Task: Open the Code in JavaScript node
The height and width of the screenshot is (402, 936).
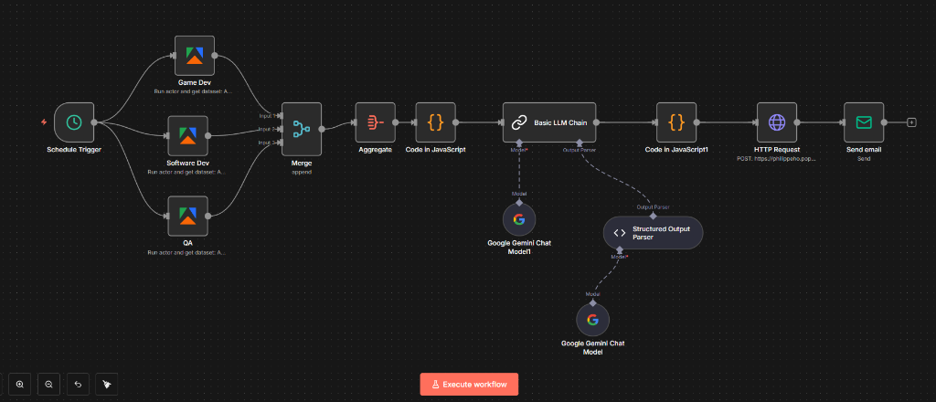Action: 436,122
